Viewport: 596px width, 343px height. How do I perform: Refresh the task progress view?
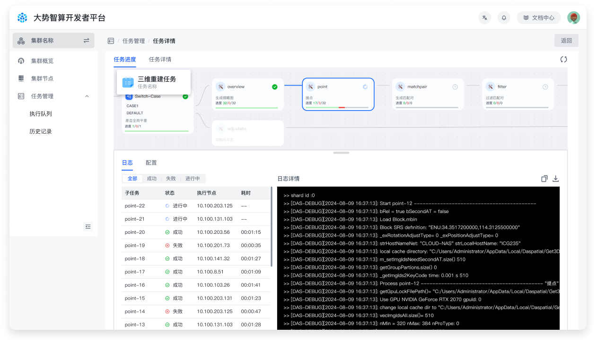click(563, 60)
